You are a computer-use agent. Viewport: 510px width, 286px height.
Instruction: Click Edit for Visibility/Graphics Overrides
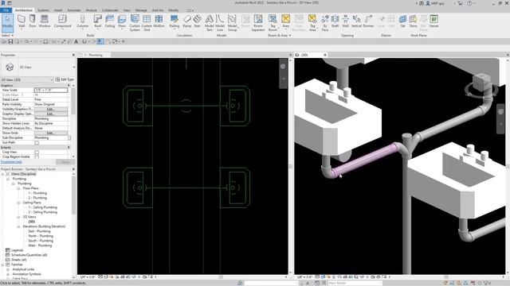pyautogui.click(x=51, y=110)
